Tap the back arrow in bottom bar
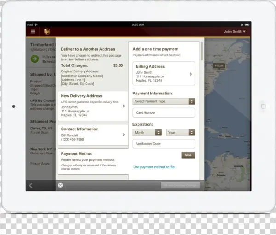Image resolution: width=276 pixels, height=235 pixels. click(31, 185)
